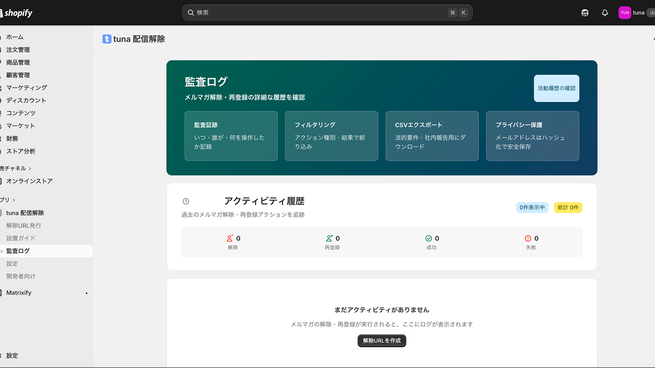Image resolution: width=655 pixels, height=368 pixels.
Task: Click the 総計 0件 badge
Action: 568,207
